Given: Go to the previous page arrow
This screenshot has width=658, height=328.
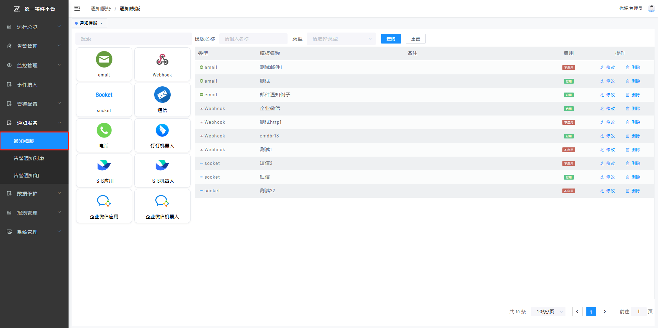Looking at the screenshot, I should 577,312.
